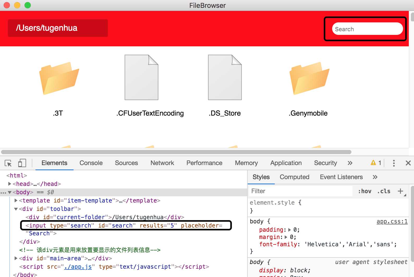This screenshot has width=414, height=277.
Task: Focus the Search field in the red toolbar
Action: coord(367,29)
